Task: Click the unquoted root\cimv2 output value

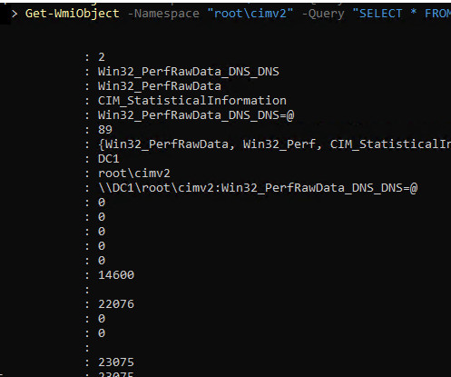Action: click(x=134, y=174)
